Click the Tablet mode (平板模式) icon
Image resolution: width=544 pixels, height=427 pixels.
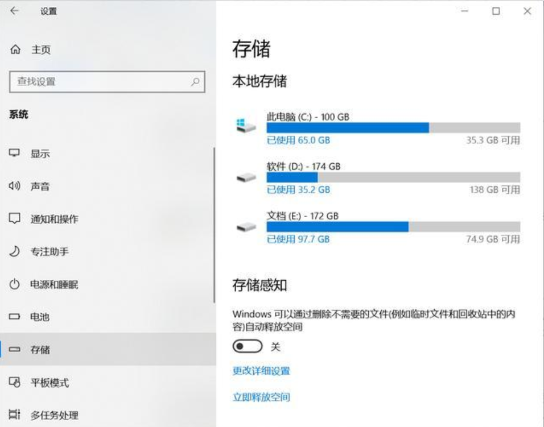tap(15, 383)
